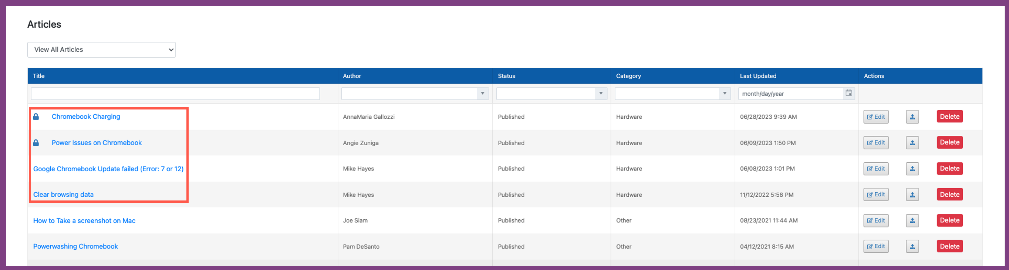This screenshot has width=1009, height=270.
Task: Delete the Chromebook Charging article
Action: 949,117
